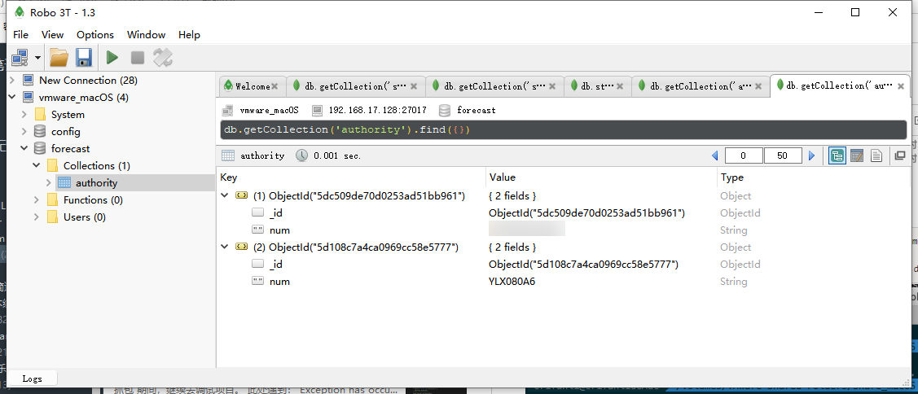The height and width of the screenshot is (394, 918).
Task: Click the clock icon beside 0.001 sec.
Action: point(301,155)
